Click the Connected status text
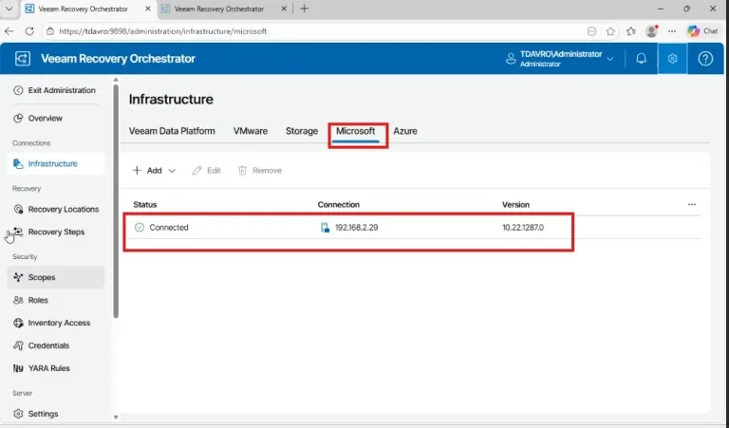Image resolution: width=729 pixels, height=428 pixels. (169, 227)
